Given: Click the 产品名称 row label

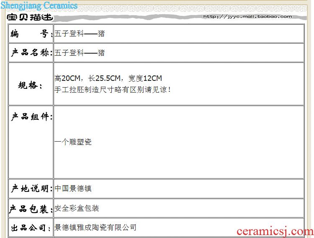Looking at the screenshot, I should tap(31, 53).
